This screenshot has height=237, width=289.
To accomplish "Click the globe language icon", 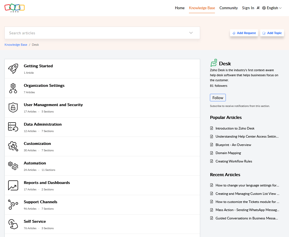I will click(264, 8).
